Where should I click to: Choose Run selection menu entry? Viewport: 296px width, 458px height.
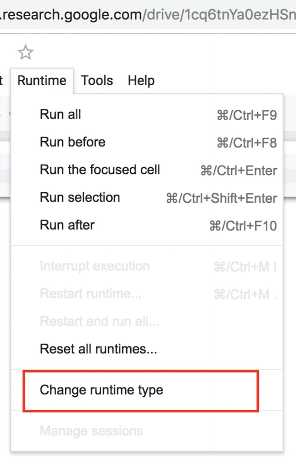80,197
